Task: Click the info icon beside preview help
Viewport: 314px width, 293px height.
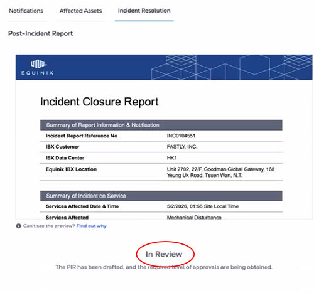Action: [19, 226]
